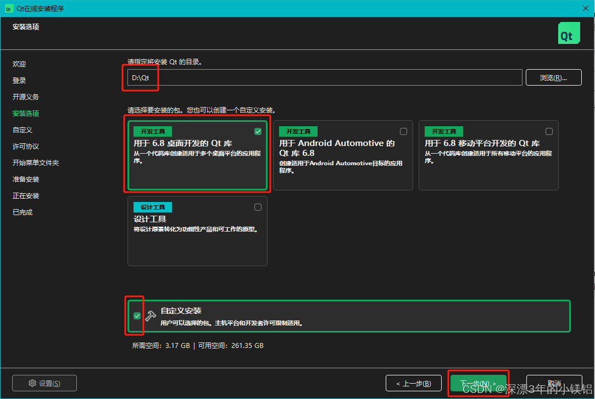The height and width of the screenshot is (399, 595).
Task: Select the 正在安装 step in sidebar
Action: (x=26, y=196)
